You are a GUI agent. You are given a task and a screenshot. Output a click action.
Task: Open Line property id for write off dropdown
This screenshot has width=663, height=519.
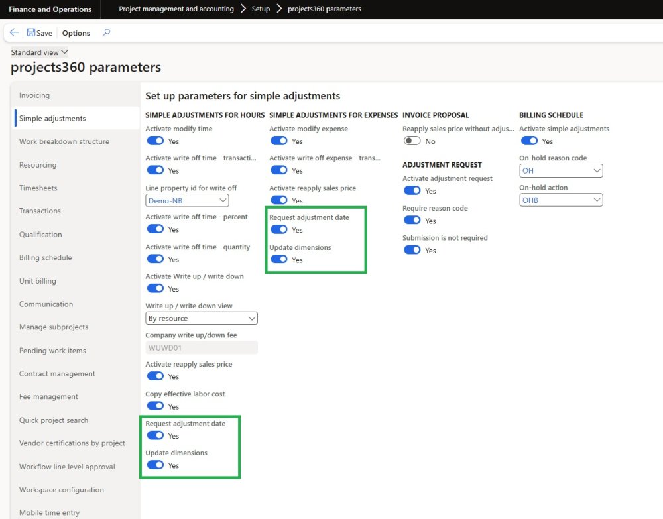pyautogui.click(x=186, y=200)
